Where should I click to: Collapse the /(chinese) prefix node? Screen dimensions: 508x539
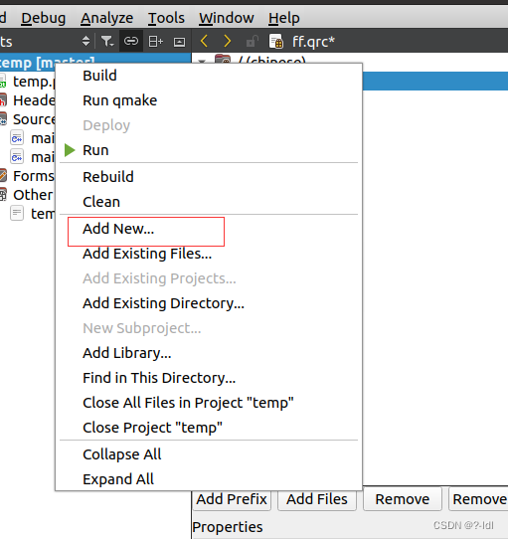point(202,61)
